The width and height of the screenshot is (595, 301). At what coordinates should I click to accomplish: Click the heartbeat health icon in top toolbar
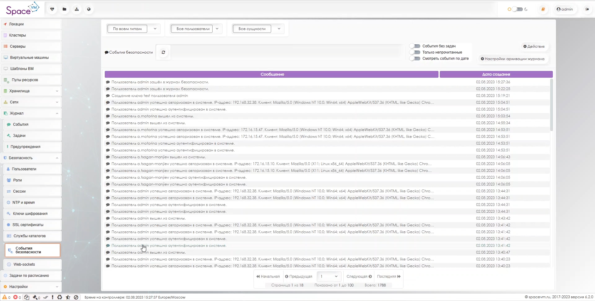(x=52, y=9)
